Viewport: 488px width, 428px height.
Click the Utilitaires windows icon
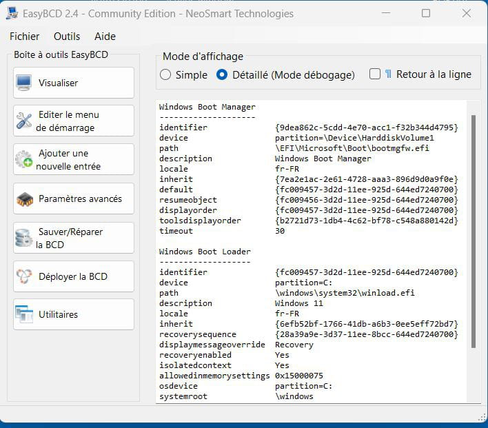tap(24, 314)
